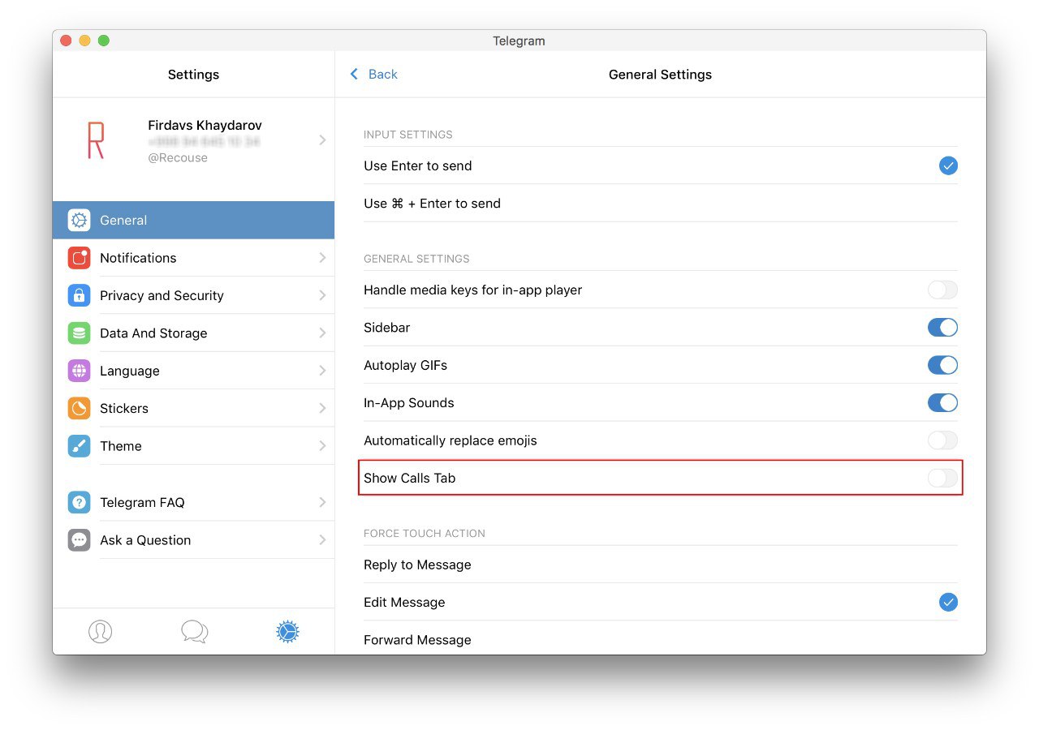Expand profile chevron next to Firdavs Khaydarov
Screen dimensions: 1039x730
click(322, 140)
